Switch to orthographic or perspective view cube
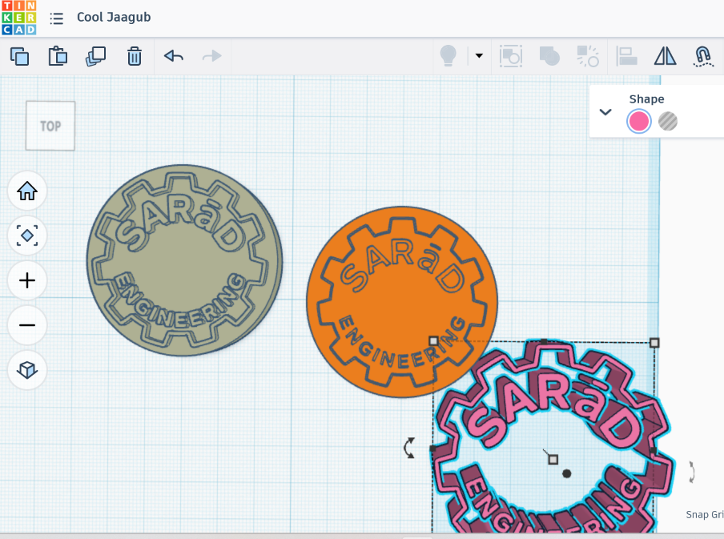Image resolution: width=724 pixels, height=539 pixels. (x=27, y=370)
